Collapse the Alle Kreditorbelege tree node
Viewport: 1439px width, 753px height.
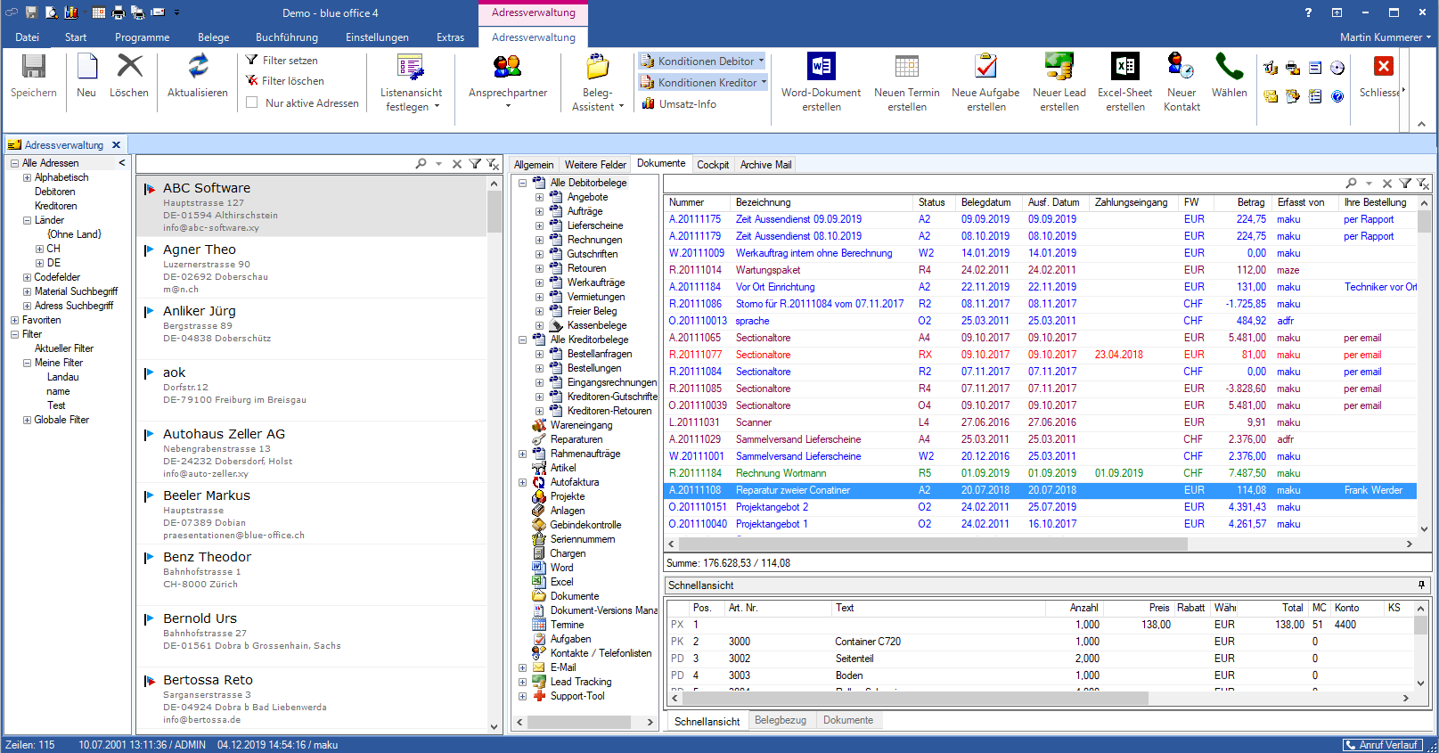coord(523,340)
